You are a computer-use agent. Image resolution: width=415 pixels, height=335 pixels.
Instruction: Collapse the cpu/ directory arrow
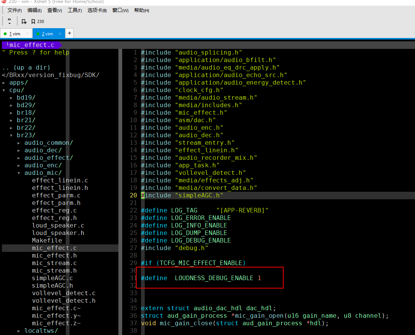click(x=4, y=90)
